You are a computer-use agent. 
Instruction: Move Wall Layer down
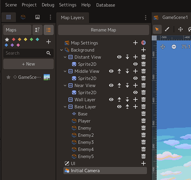(127, 100)
